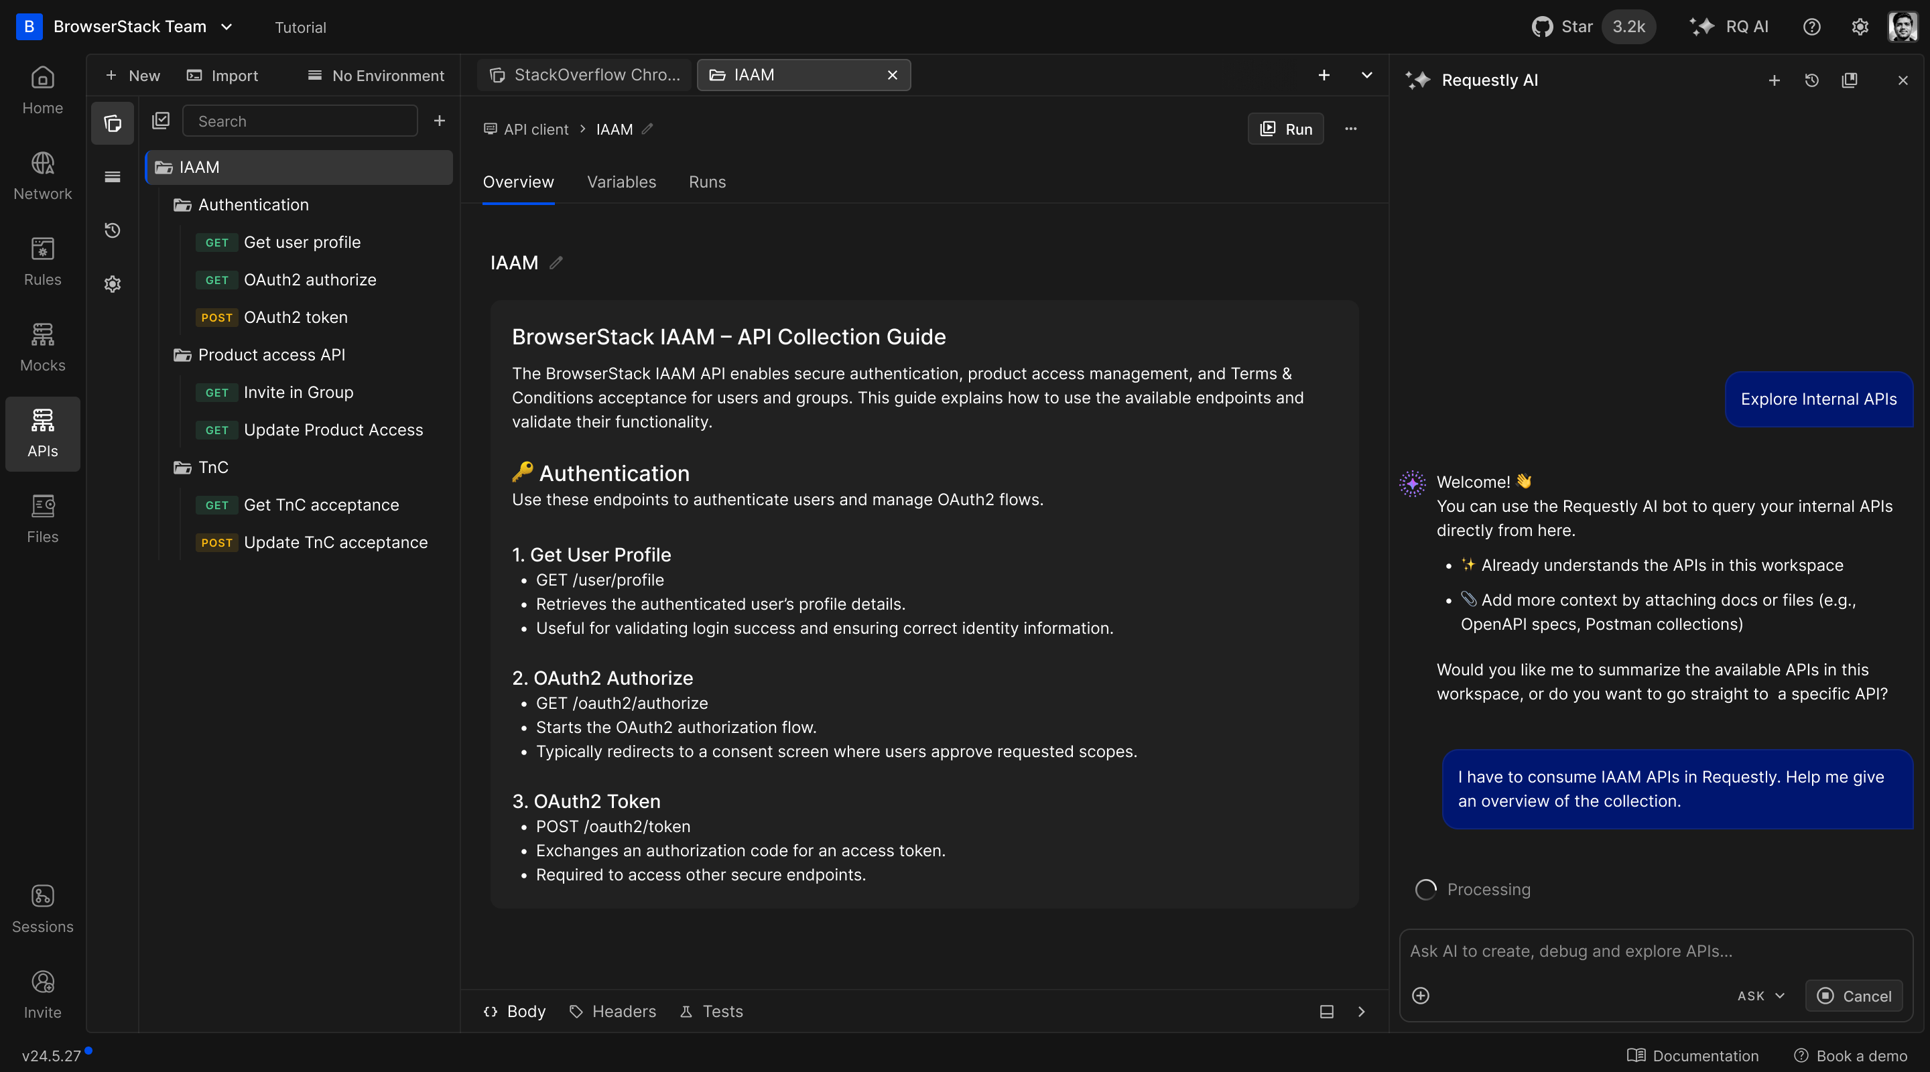Viewport: 1930px width, 1072px height.
Task: Show the collections view icon
Action: pyautogui.click(x=113, y=123)
